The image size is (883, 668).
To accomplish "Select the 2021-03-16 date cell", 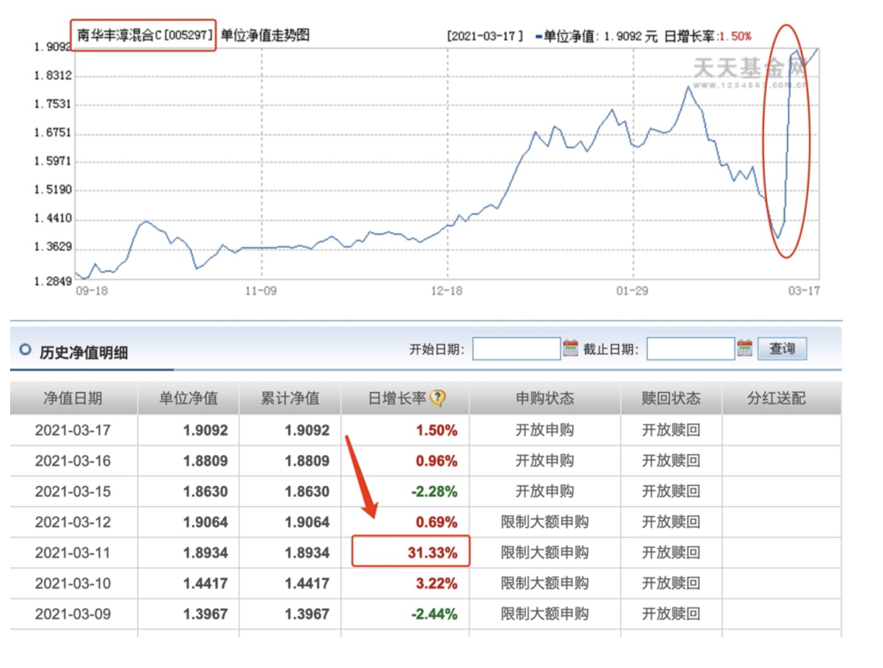I will [x=73, y=461].
